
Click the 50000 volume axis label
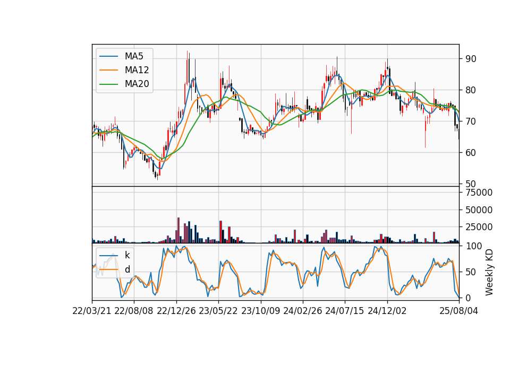pyautogui.click(x=479, y=210)
